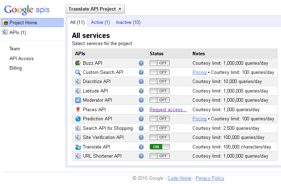Open APIs (1) in the sidebar
The height and width of the screenshot is (184, 281).
pyautogui.click(x=18, y=32)
